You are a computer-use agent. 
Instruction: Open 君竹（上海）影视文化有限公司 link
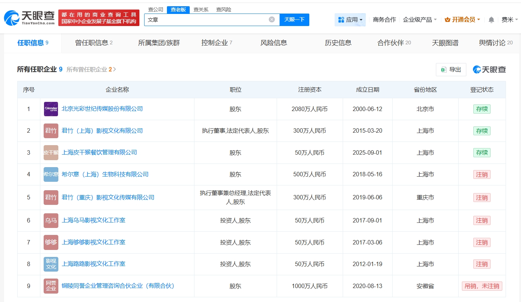(102, 131)
